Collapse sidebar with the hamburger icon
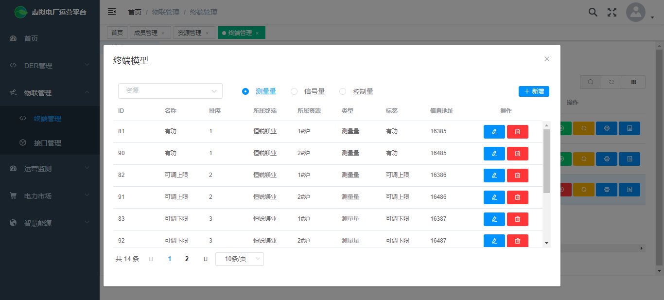The height and width of the screenshot is (300, 664). tap(112, 12)
